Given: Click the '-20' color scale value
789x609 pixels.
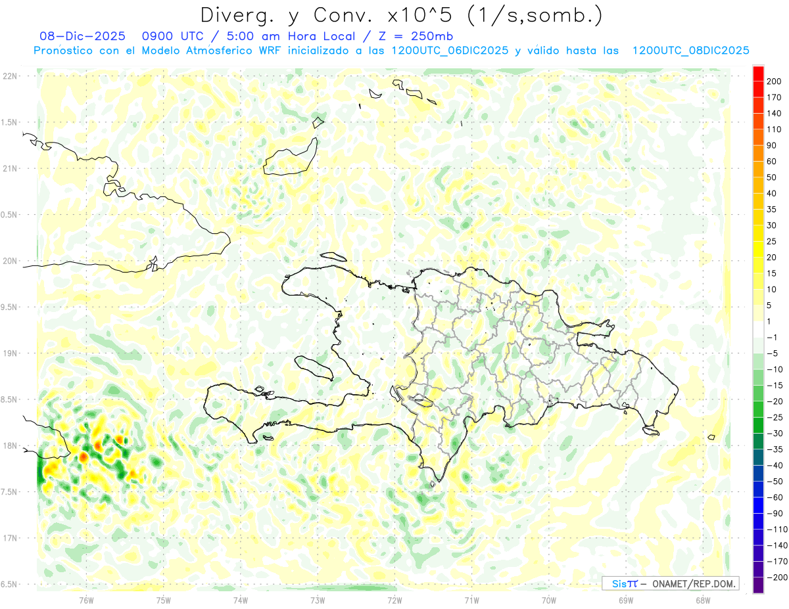Looking at the screenshot, I should coord(775,401).
